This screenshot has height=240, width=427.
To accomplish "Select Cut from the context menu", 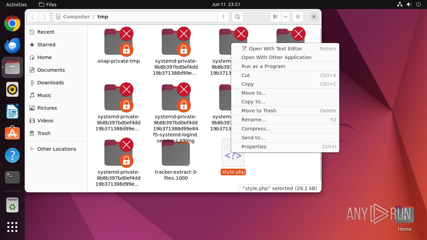I will pyautogui.click(x=285, y=75).
